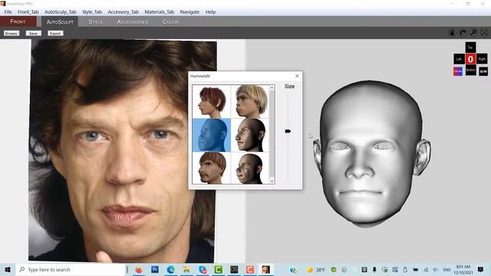
Task: Close the HumnalsM dialog
Action: click(297, 76)
